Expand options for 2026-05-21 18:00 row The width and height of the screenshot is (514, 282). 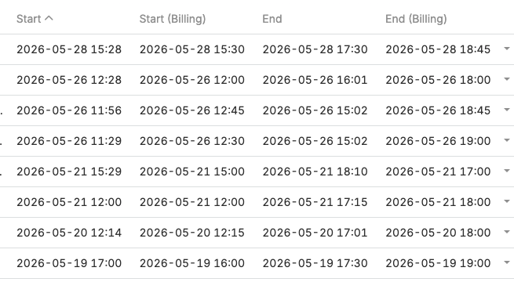[506, 201]
